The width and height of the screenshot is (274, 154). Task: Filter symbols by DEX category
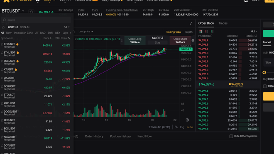[57, 33]
